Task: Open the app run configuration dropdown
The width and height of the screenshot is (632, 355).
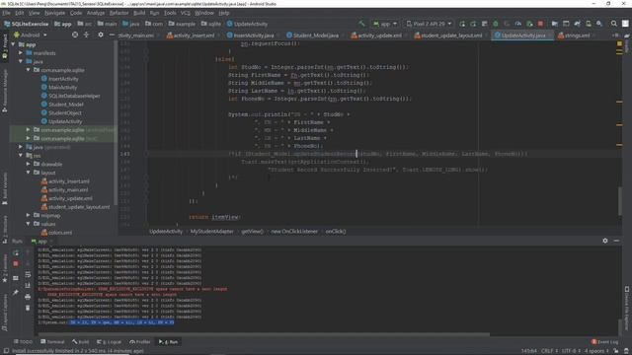Action: click(x=385, y=24)
